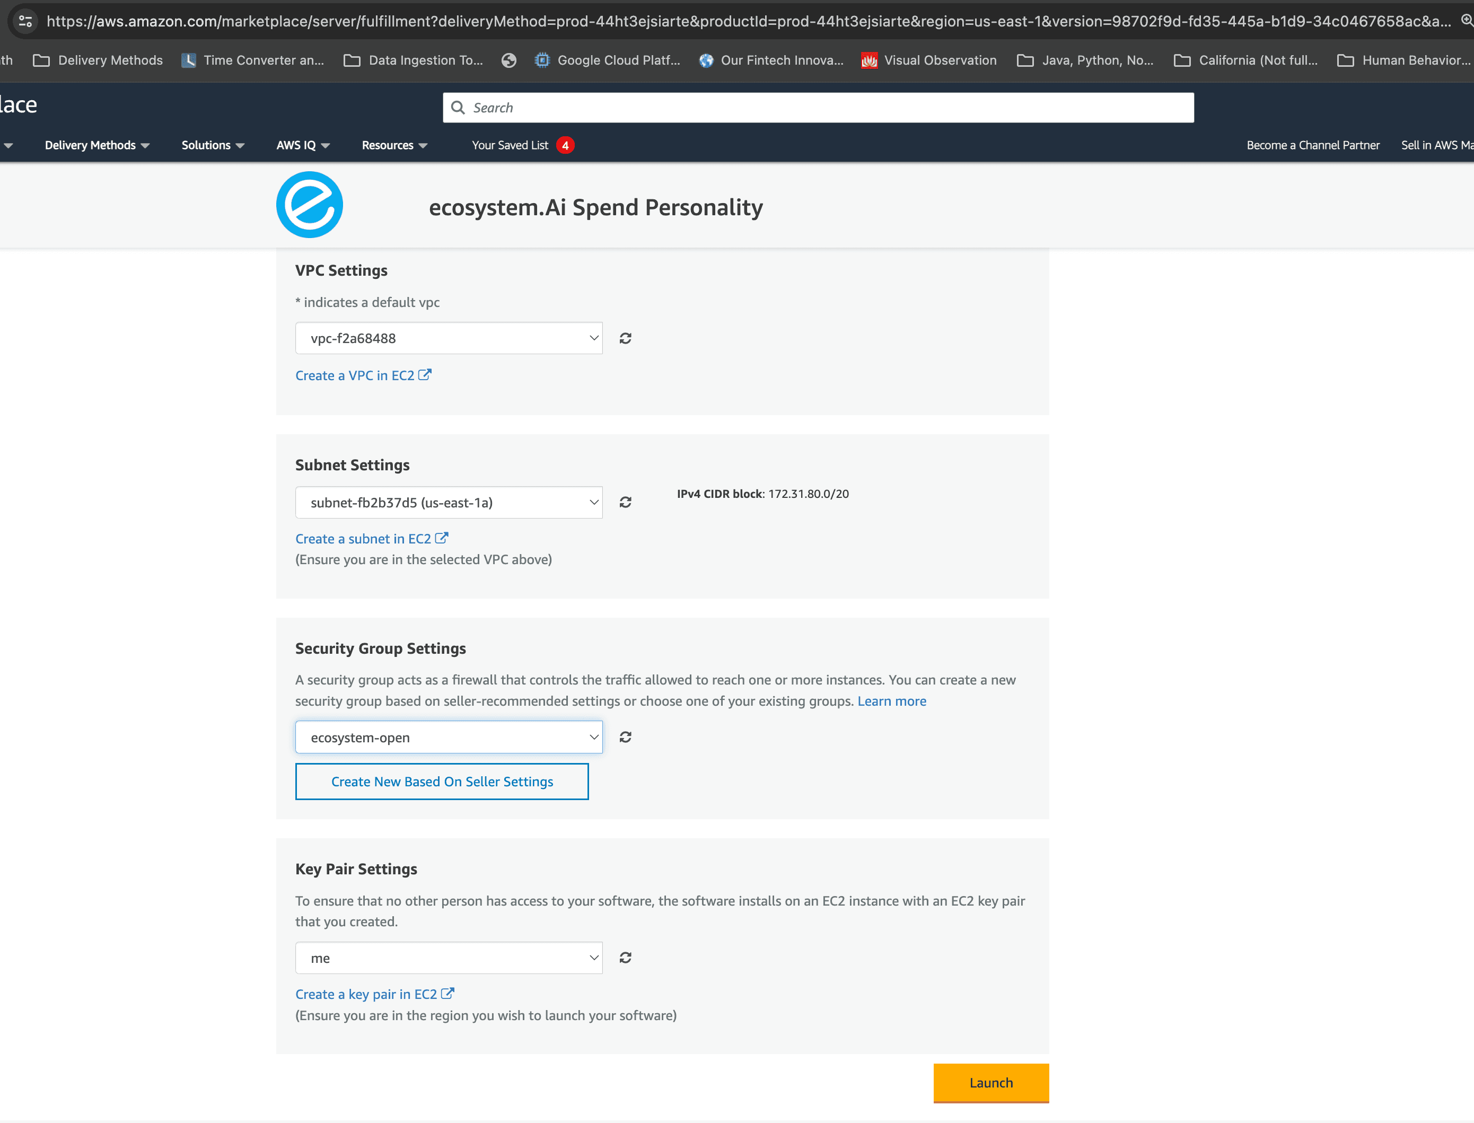Click into the Marketplace search field

click(x=818, y=108)
